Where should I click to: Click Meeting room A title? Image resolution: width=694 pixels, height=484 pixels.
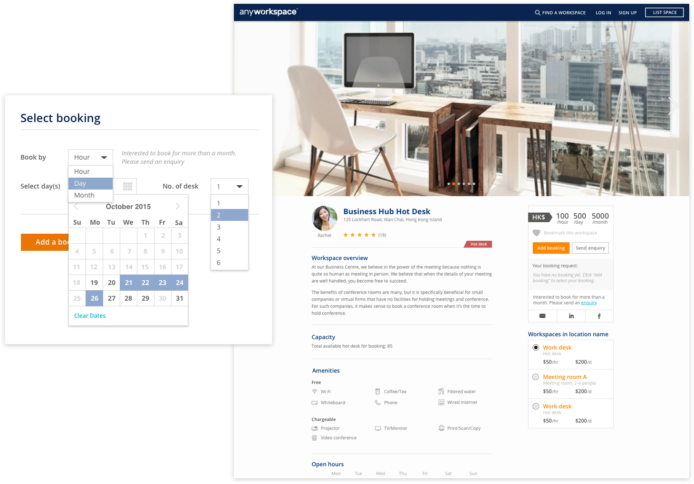coord(565,377)
